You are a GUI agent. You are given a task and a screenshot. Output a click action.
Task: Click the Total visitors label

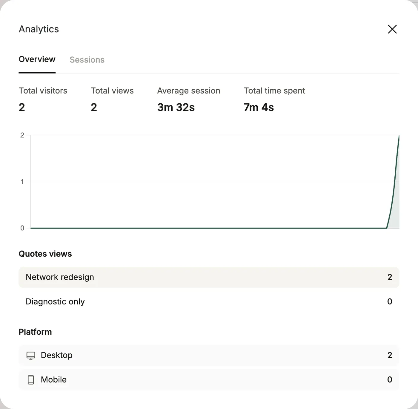coord(43,91)
